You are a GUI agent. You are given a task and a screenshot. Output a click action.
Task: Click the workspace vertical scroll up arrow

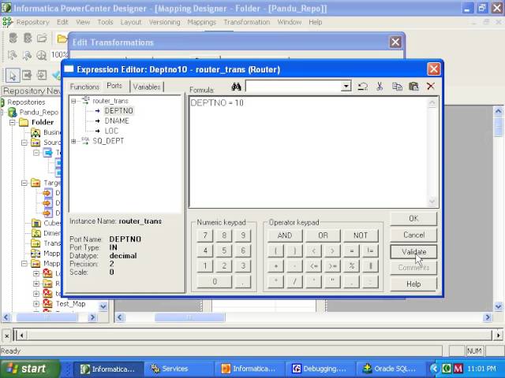(x=498, y=112)
